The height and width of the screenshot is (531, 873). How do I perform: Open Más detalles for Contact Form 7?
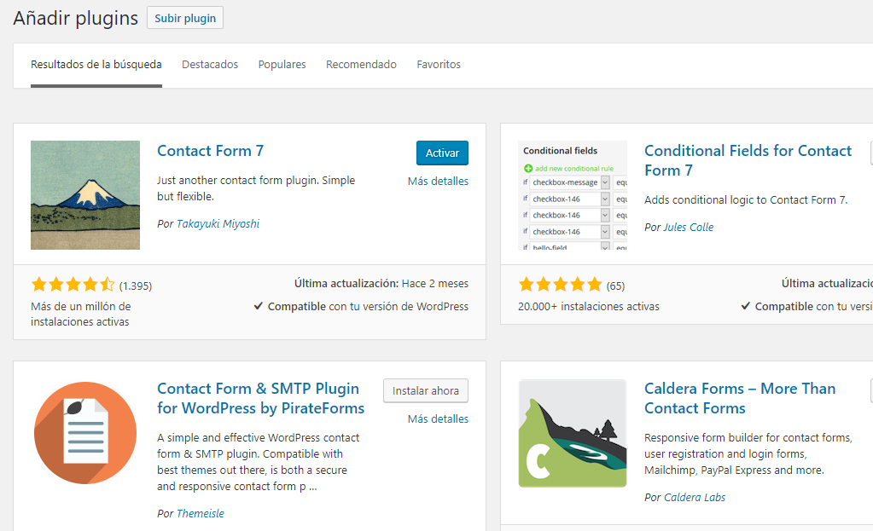pyautogui.click(x=438, y=182)
